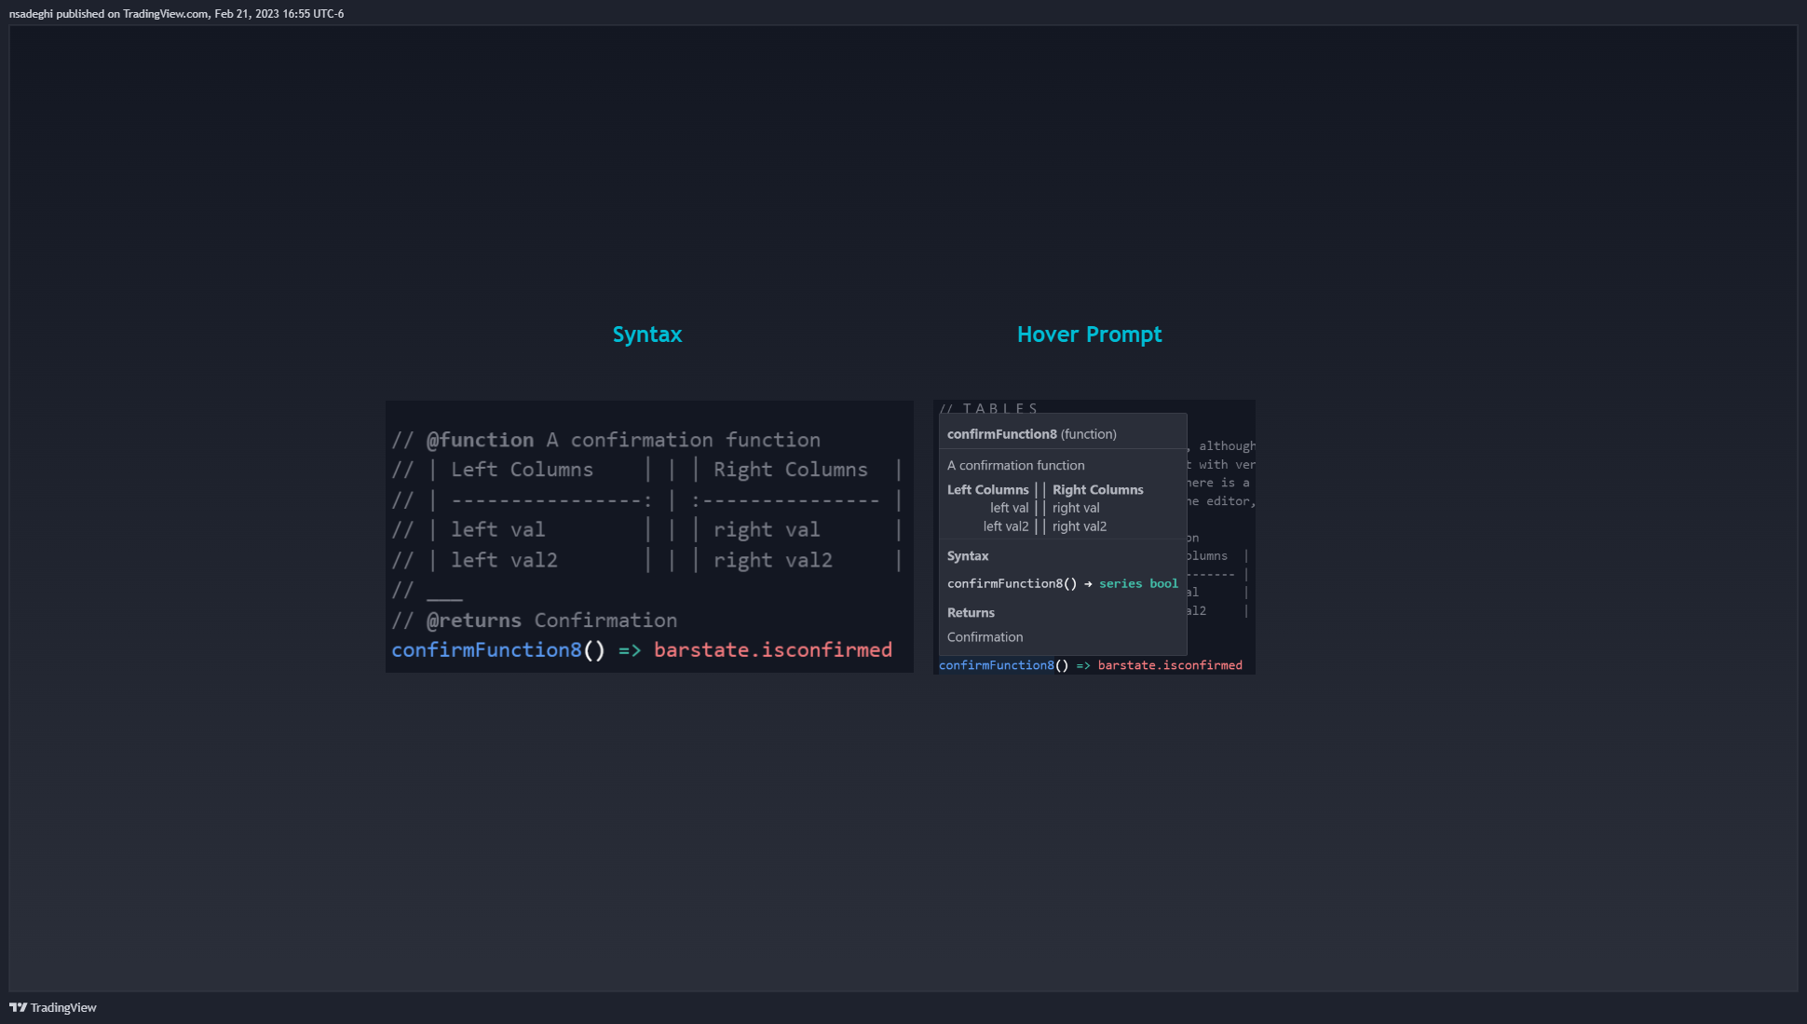
Task: Click 'confirmFunction8()' in the Syntax code
Action: coord(498,649)
